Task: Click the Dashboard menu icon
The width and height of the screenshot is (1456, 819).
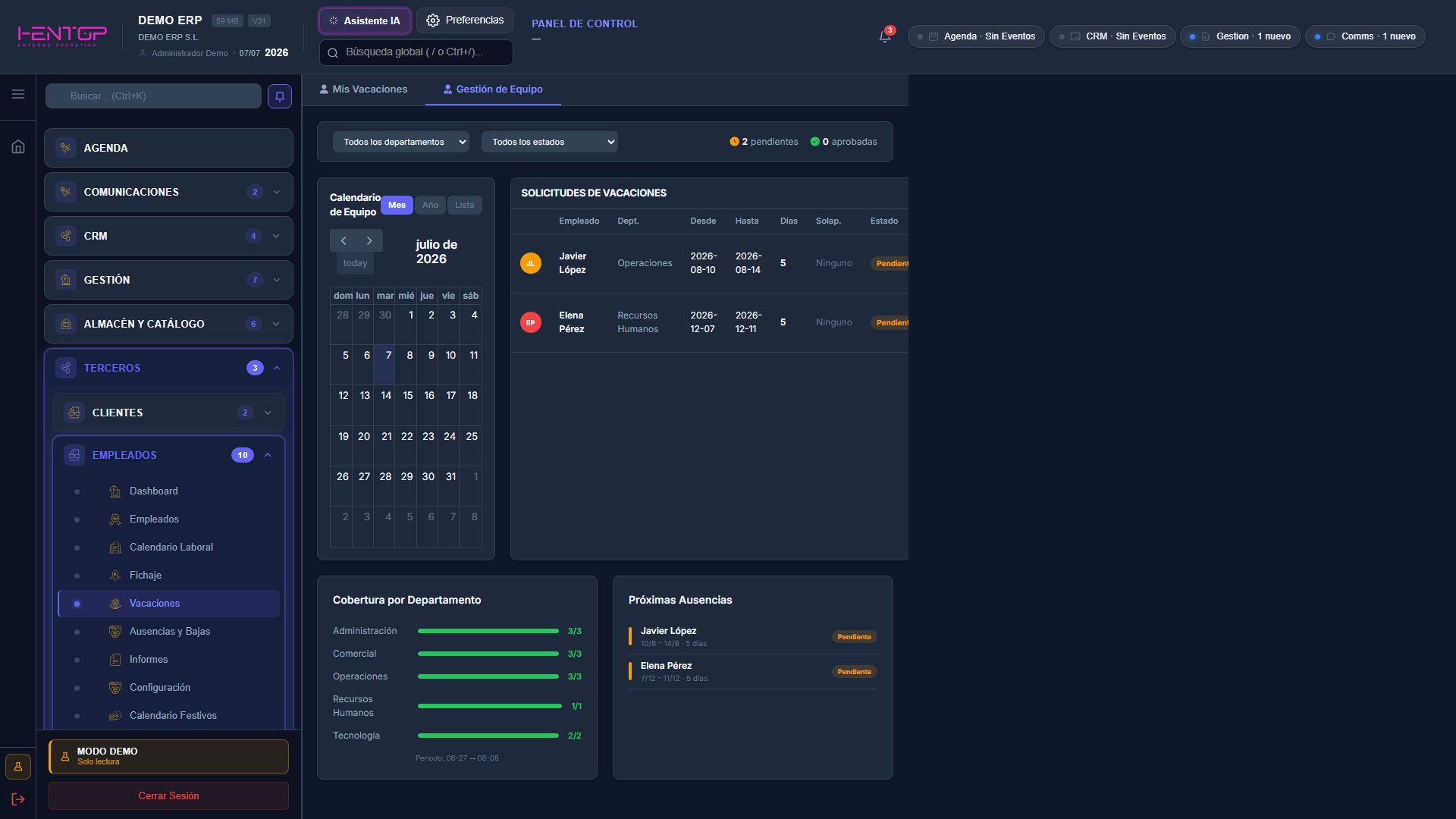Action: coord(115,491)
